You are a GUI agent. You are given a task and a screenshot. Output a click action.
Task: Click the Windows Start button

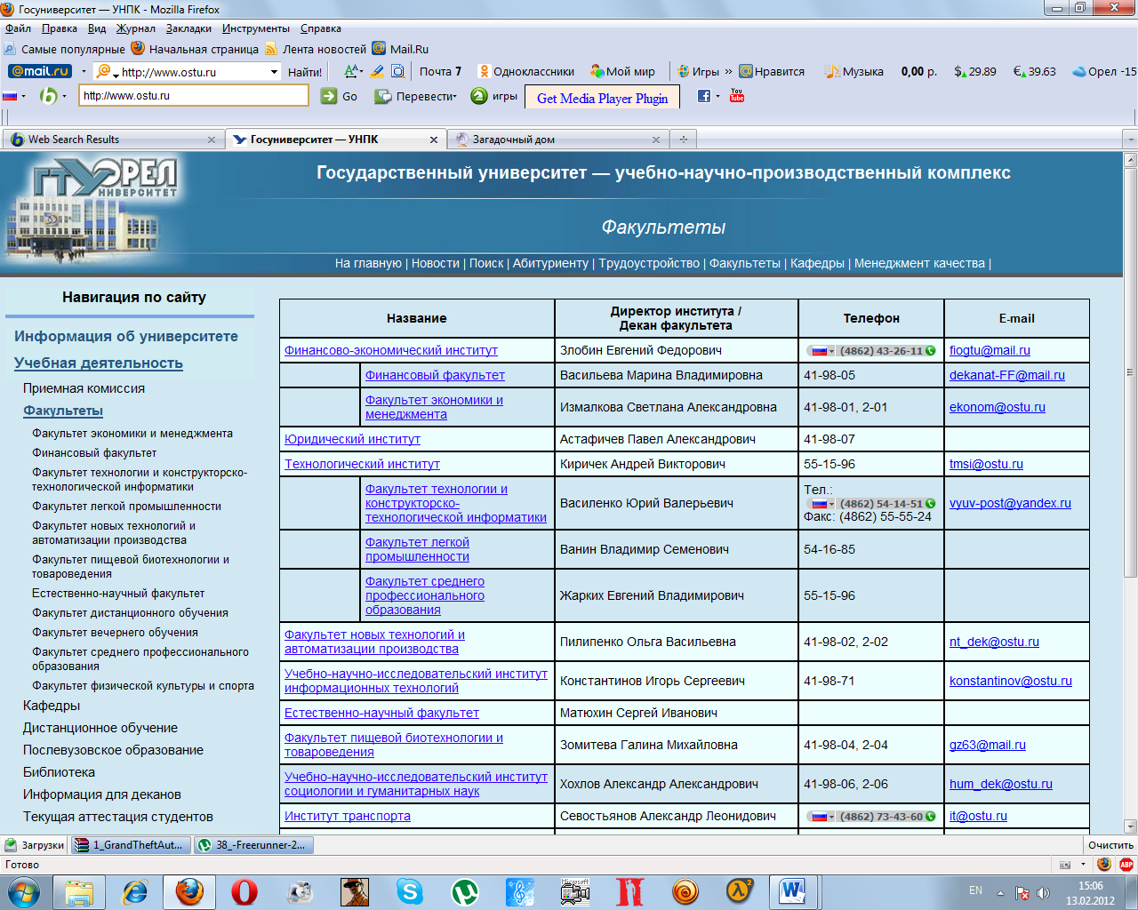pos(23,891)
